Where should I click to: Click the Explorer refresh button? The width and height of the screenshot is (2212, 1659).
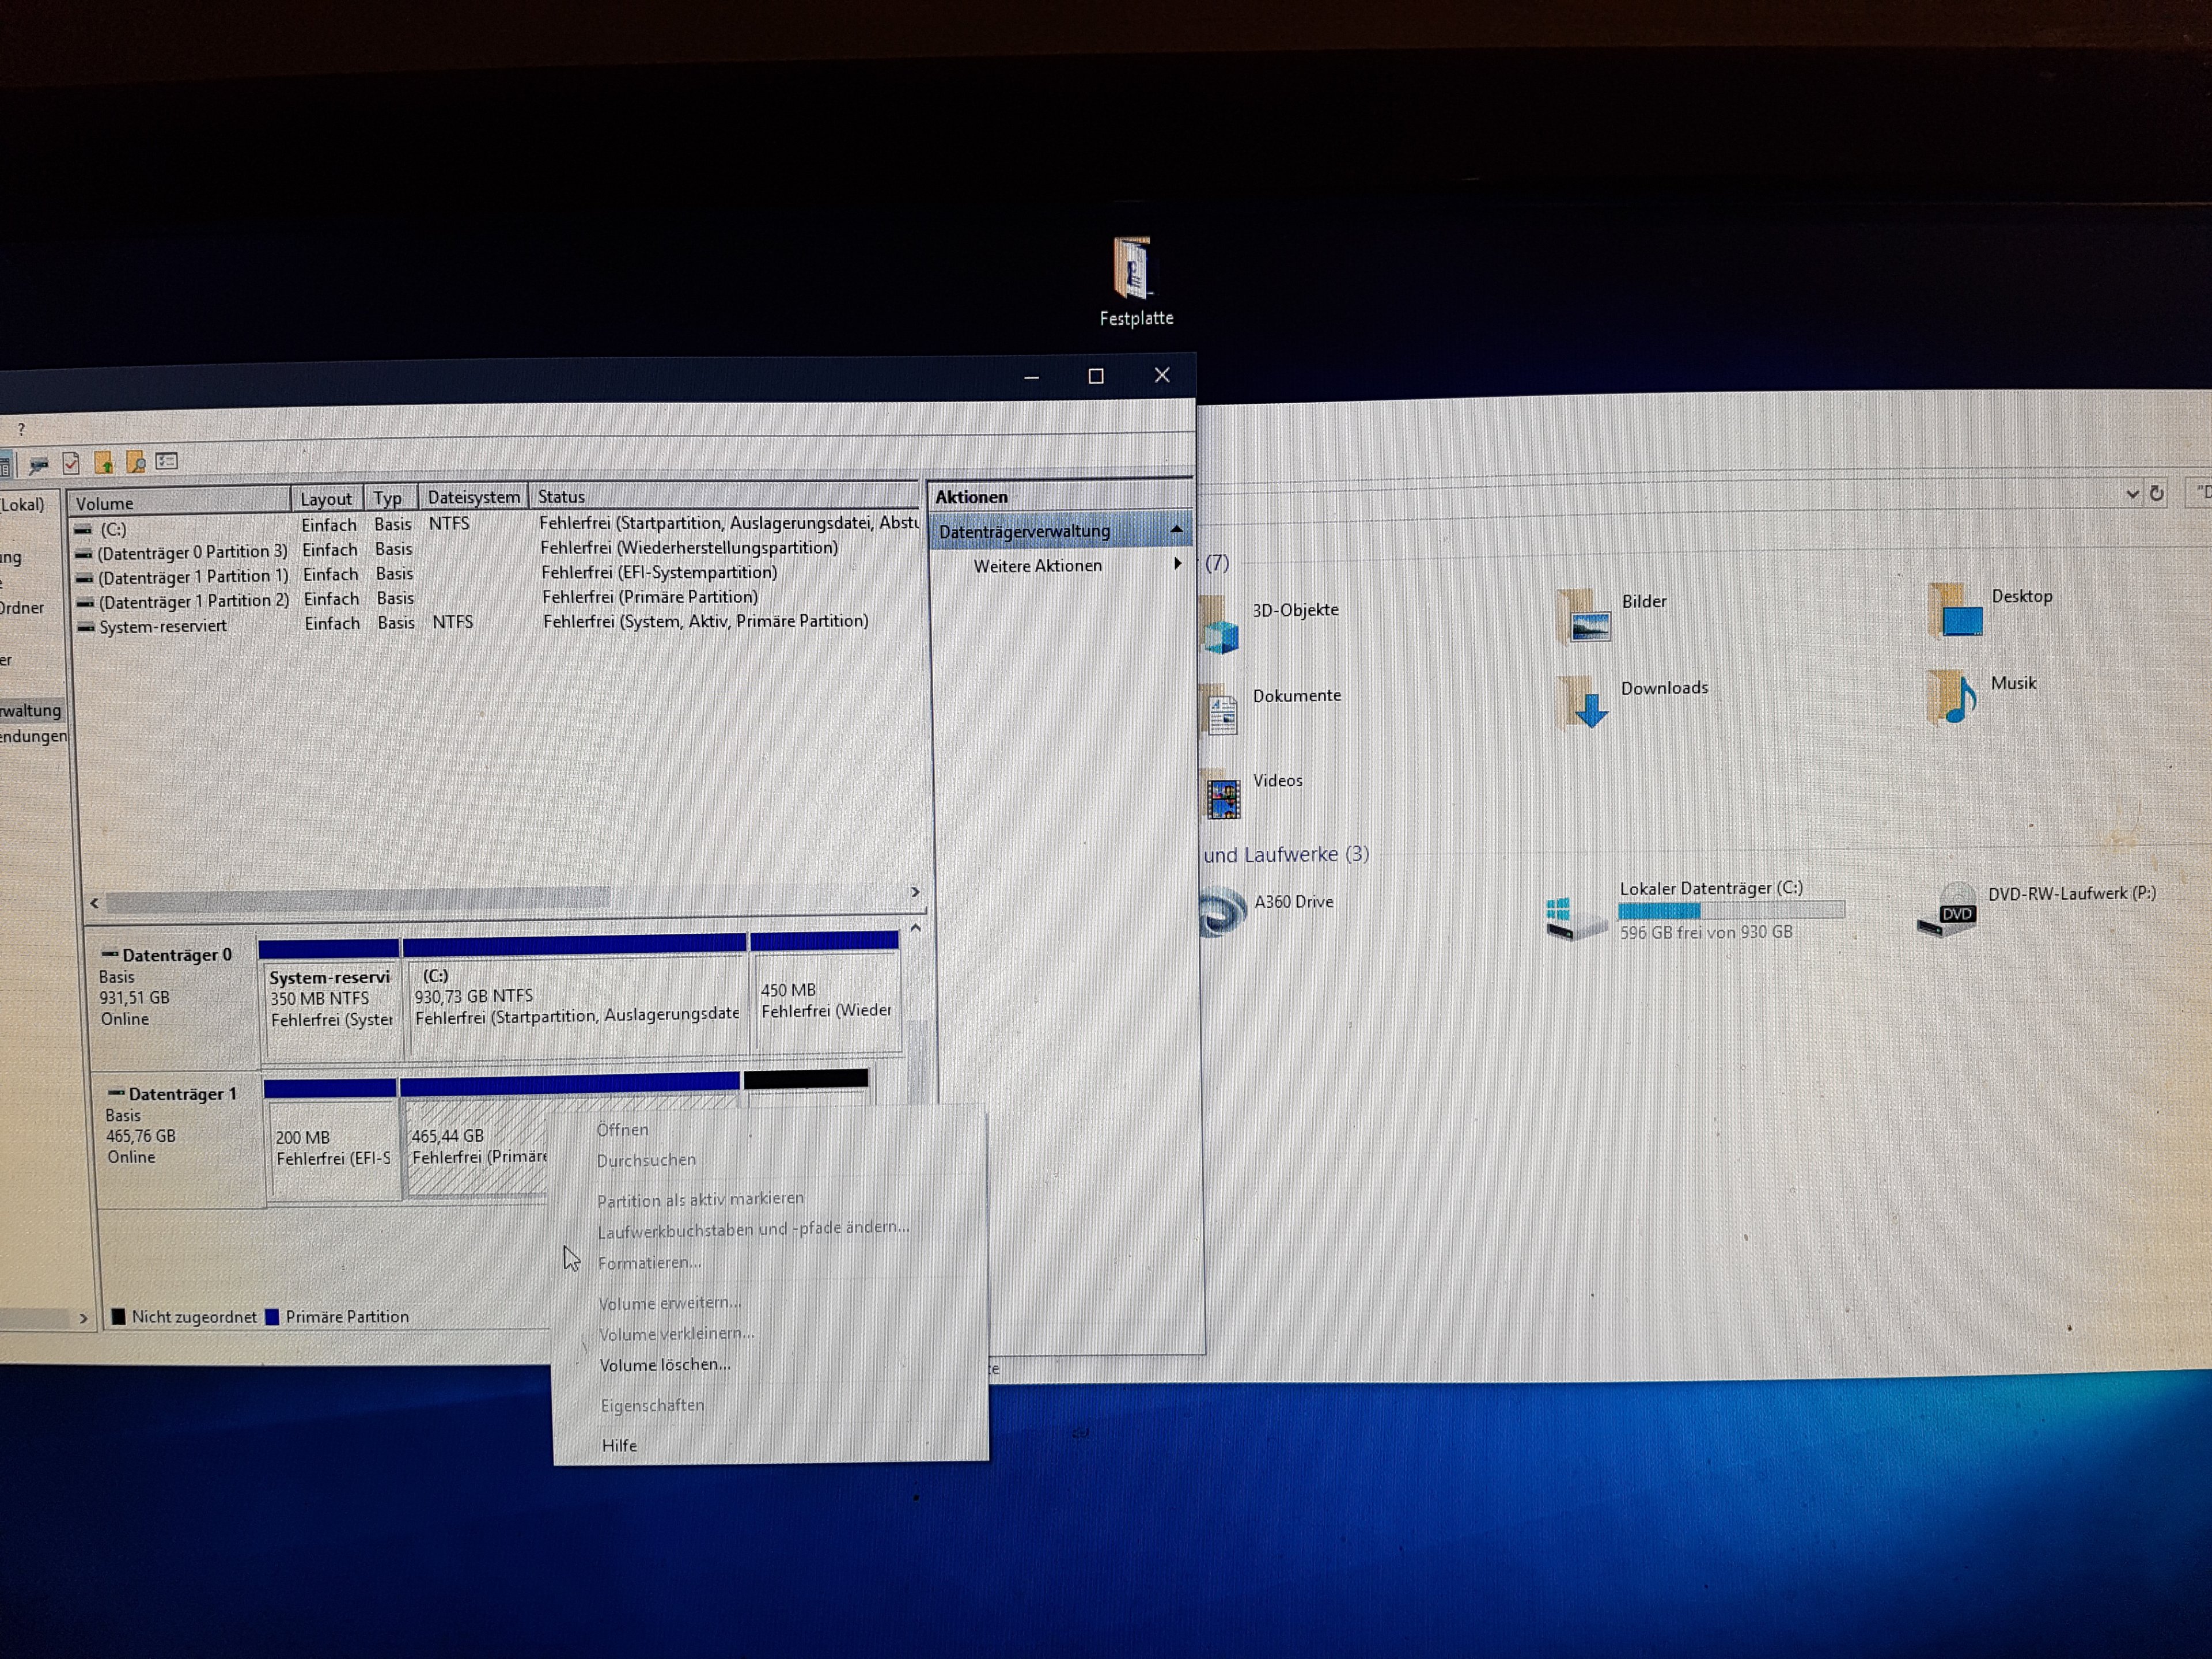[2157, 493]
